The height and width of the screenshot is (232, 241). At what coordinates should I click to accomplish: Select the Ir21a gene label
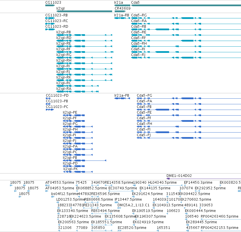[x=118, y=3]
